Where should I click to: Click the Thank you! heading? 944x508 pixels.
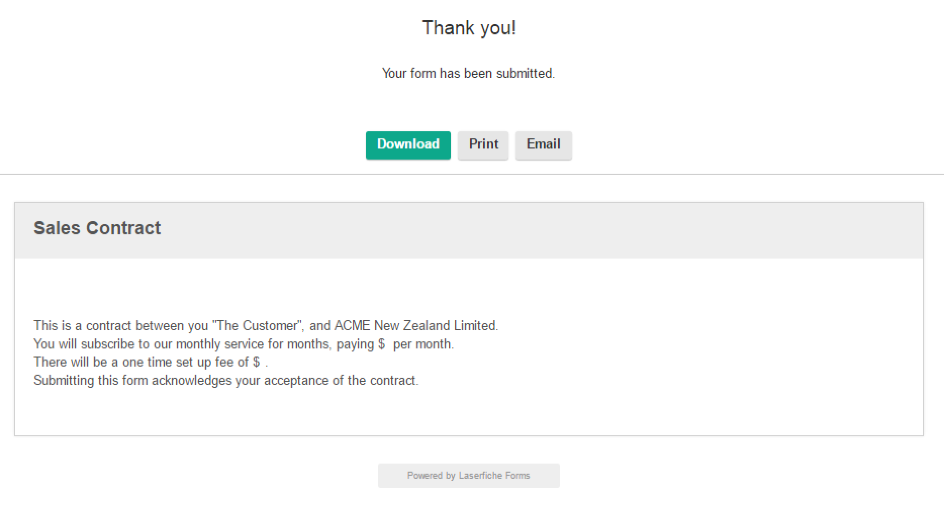pyautogui.click(x=469, y=28)
